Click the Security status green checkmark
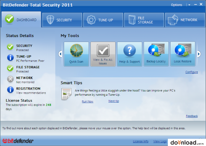Viewport: 206px width, 146px height. pyautogui.click(x=10, y=47)
